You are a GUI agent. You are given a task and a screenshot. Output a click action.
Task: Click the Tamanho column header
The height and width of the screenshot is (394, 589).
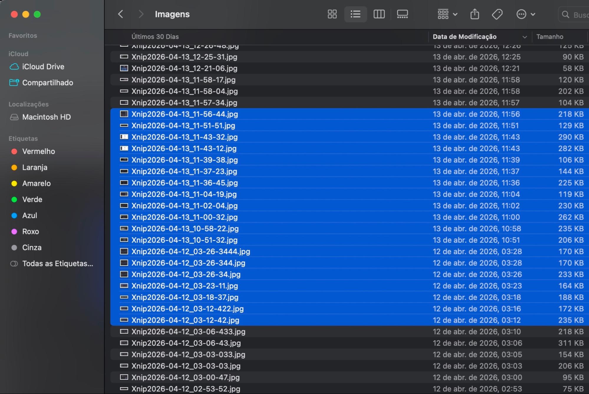coord(550,37)
